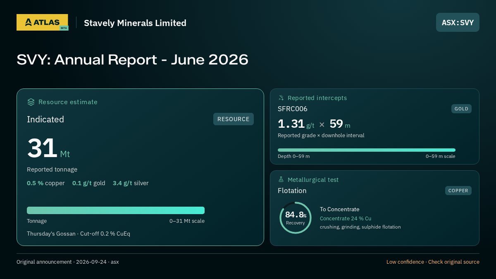Click the Reported tonnage label
Viewport: 496px width, 279px height.
coord(52,169)
